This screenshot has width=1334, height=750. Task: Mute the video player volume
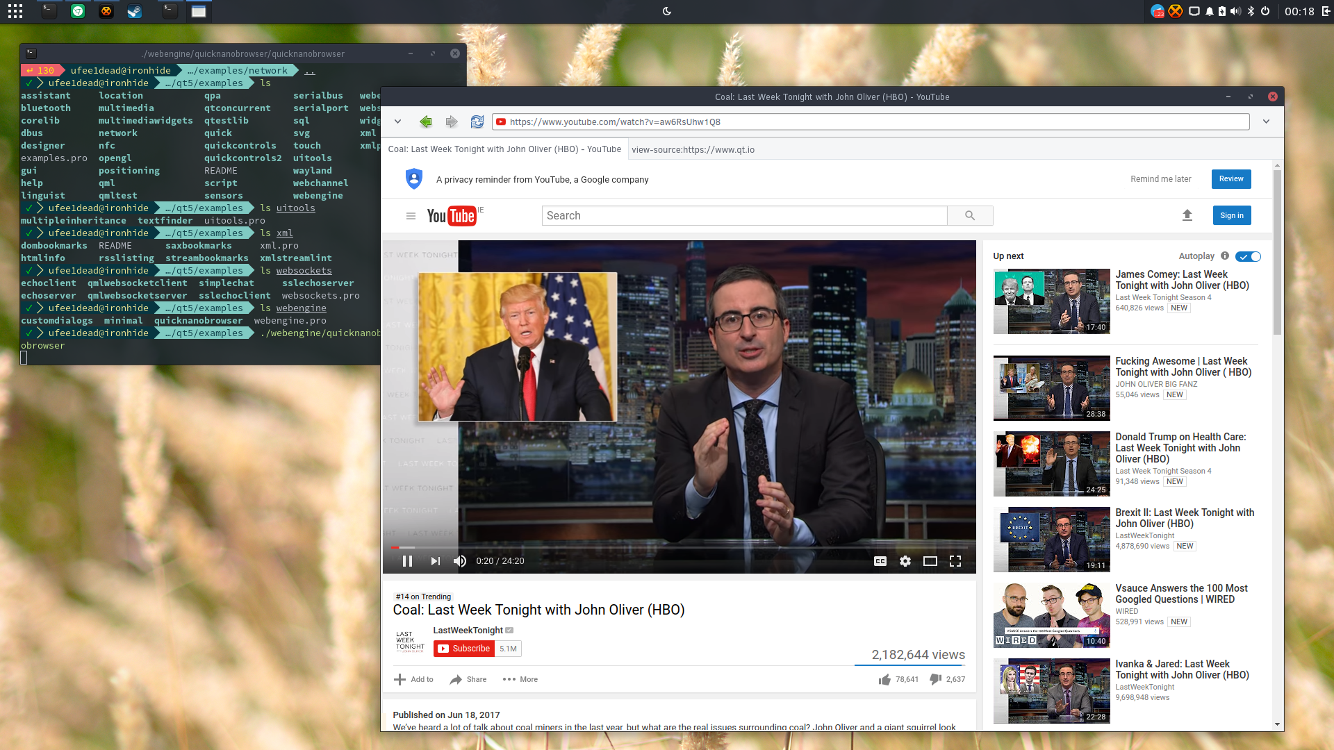click(x=460, y=561)
